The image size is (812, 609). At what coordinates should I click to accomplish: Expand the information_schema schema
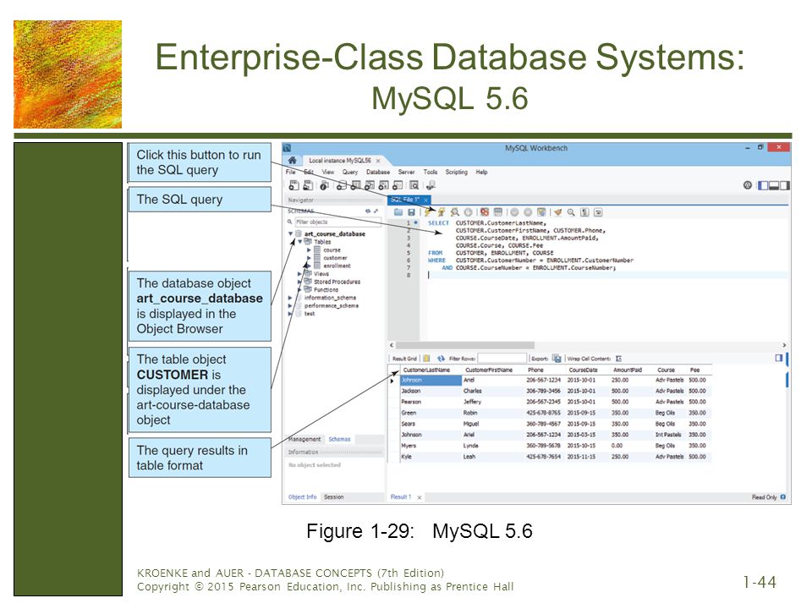290,298
